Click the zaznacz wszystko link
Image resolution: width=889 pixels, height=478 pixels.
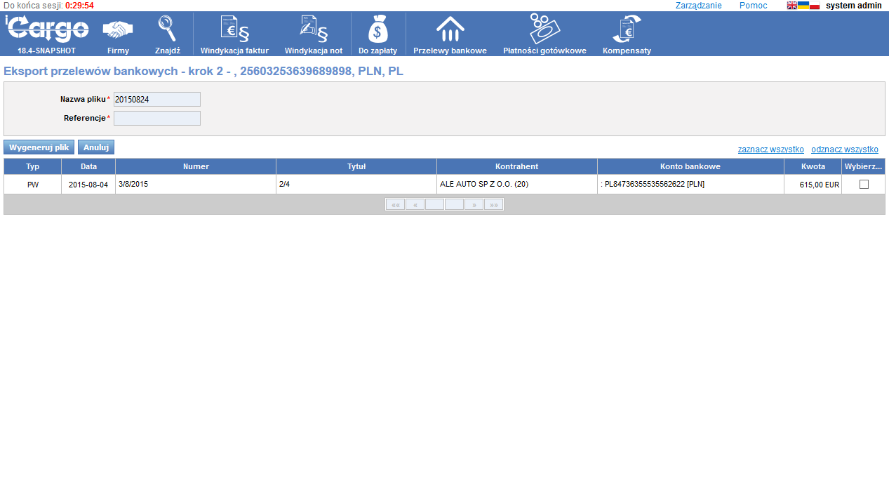pos(770,150)
